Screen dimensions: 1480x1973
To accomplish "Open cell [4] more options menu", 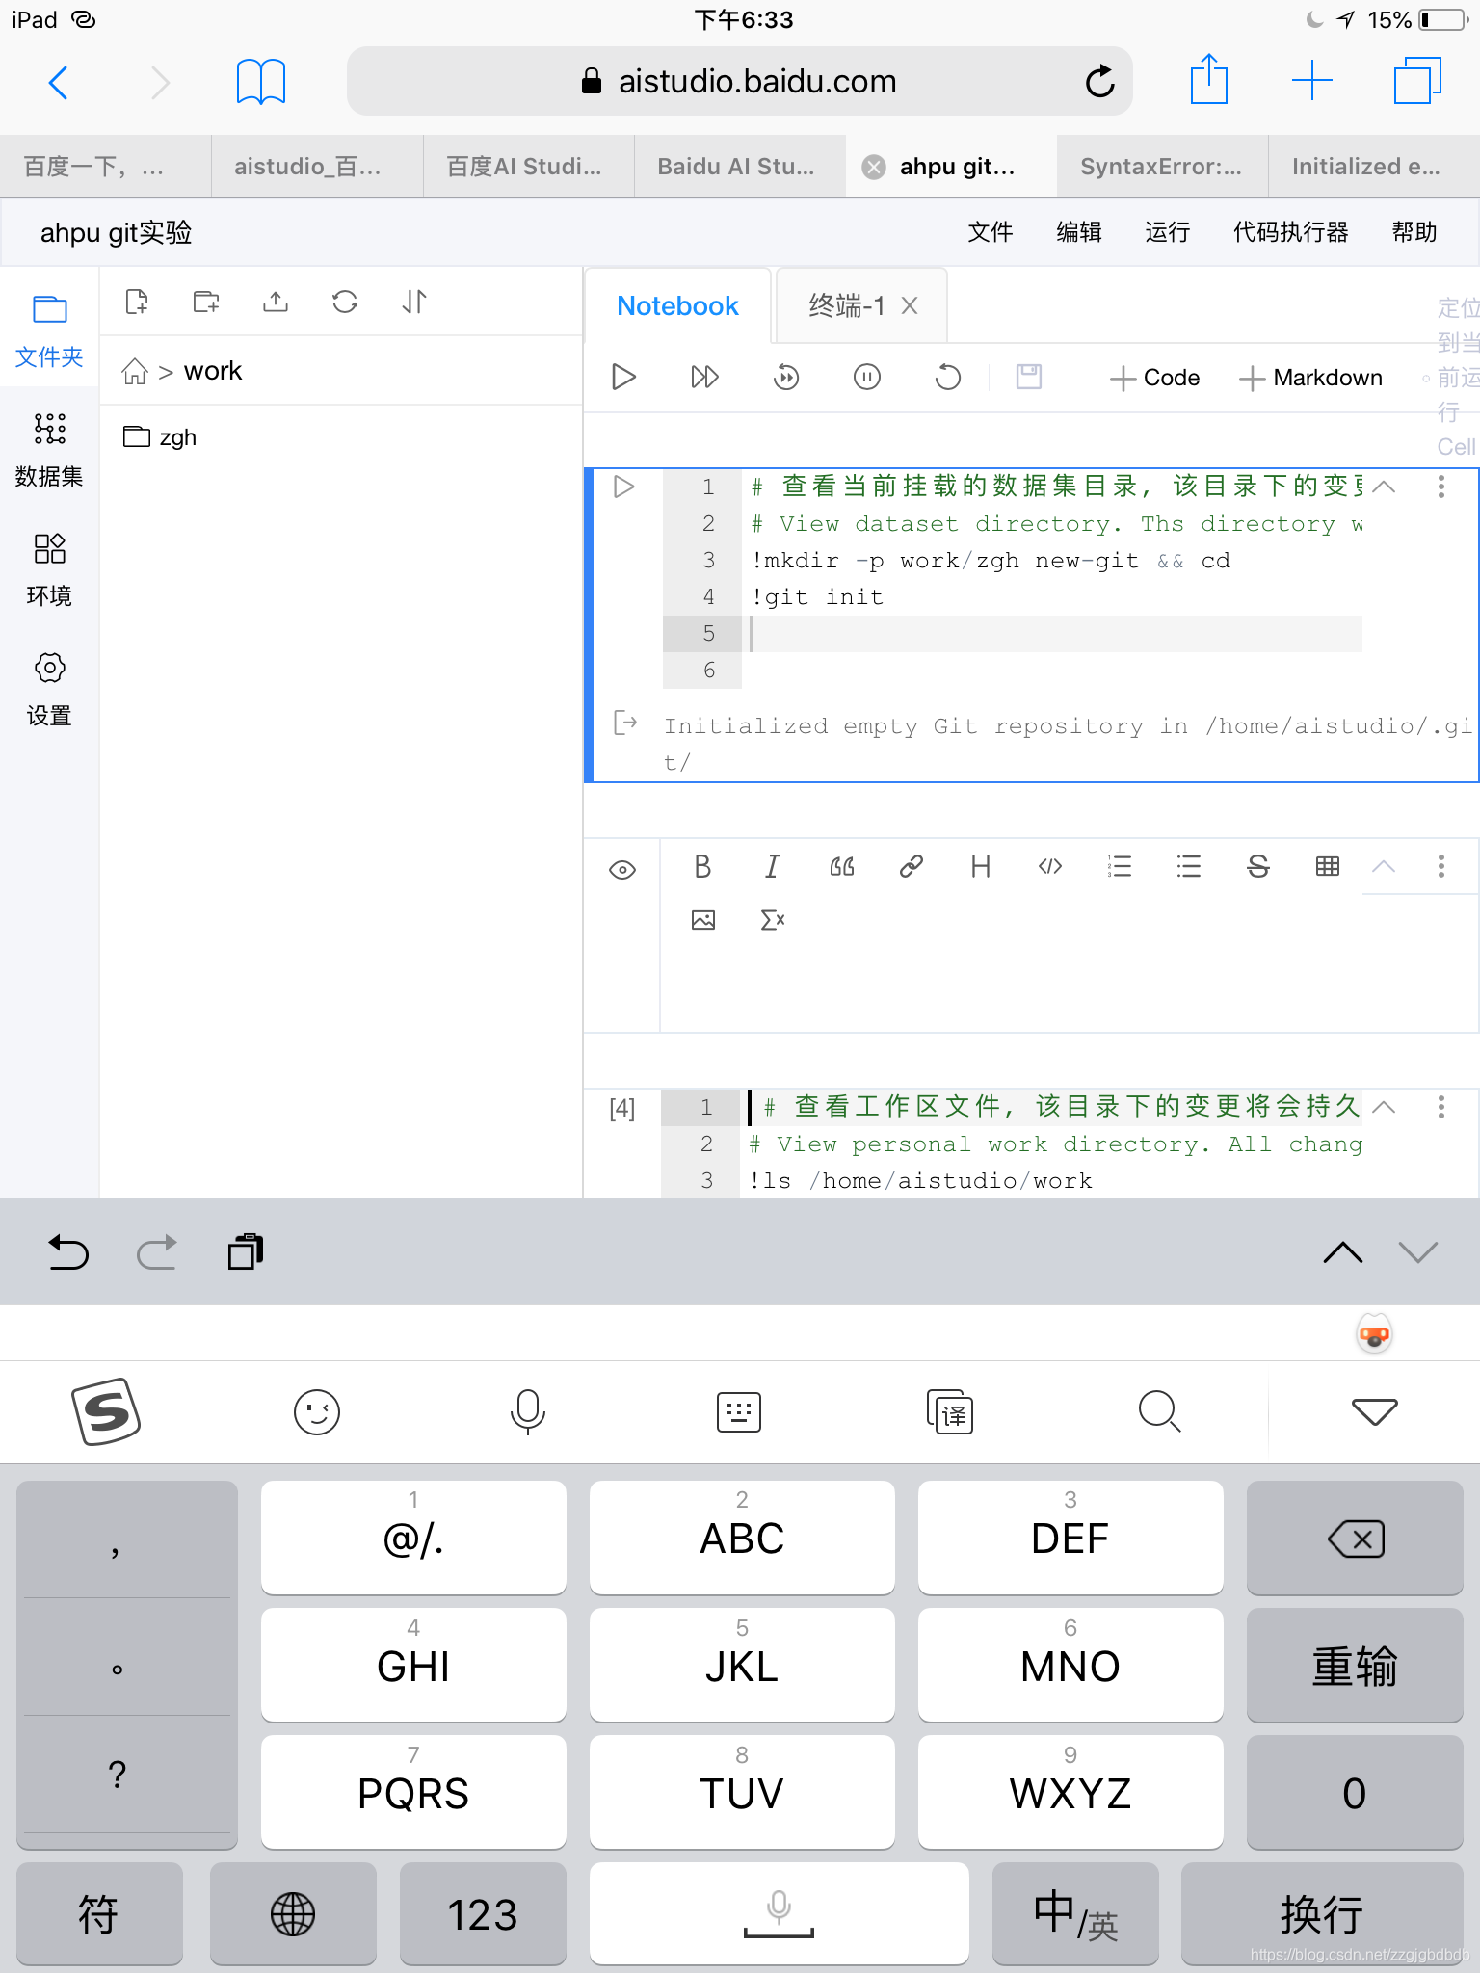I will (1441, 1107).
